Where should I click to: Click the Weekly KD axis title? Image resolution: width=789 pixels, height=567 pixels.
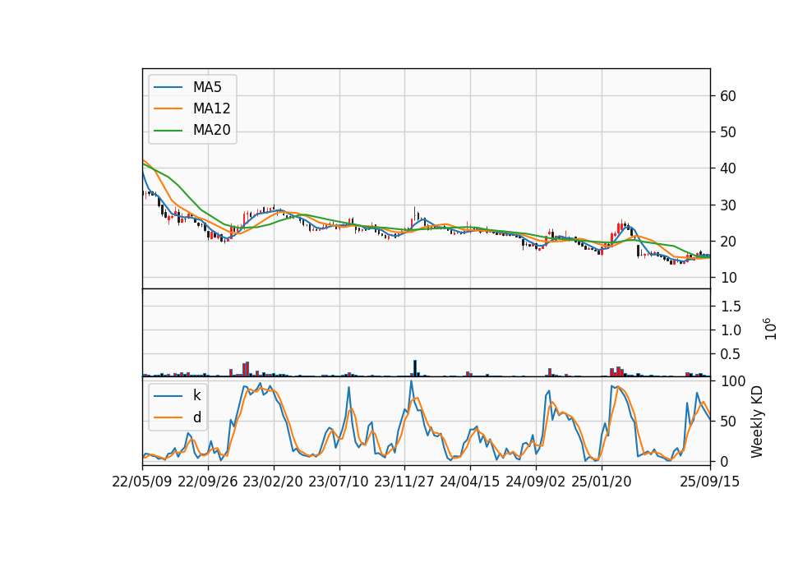pos(757,422)
